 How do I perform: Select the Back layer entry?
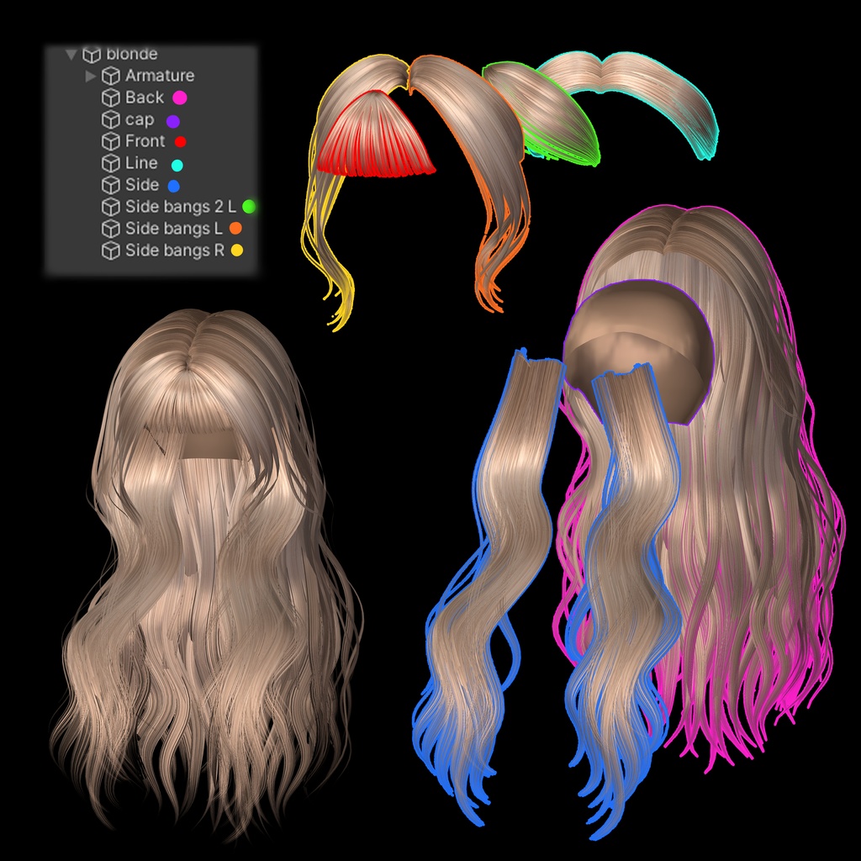[143, 97]
